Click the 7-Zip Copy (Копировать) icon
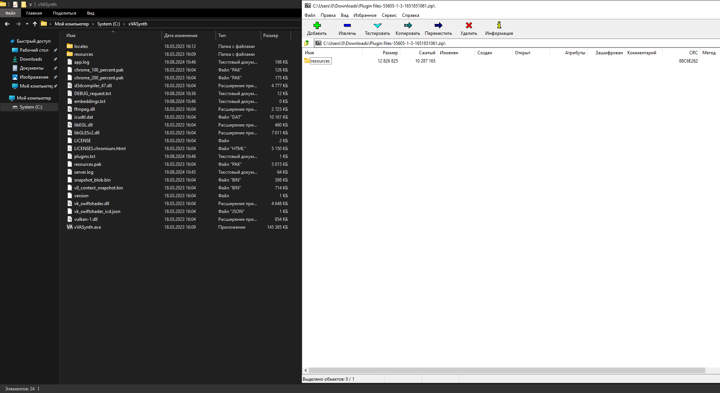This screenshot has height=393, width=720. point(408,25)
